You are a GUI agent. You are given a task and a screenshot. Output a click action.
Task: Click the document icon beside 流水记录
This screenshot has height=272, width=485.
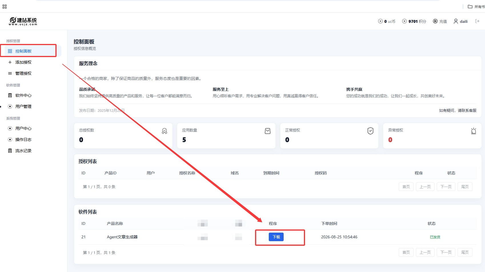click(x=10, y=151)
